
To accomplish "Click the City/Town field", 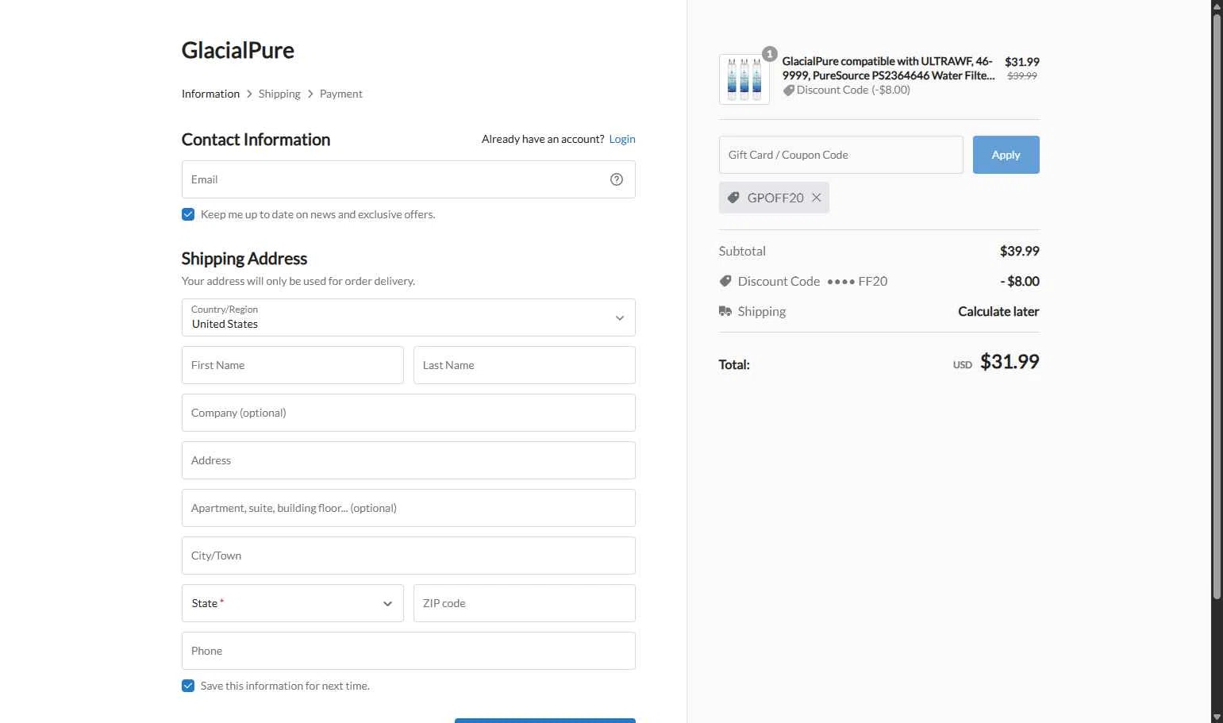I will 409,556.
